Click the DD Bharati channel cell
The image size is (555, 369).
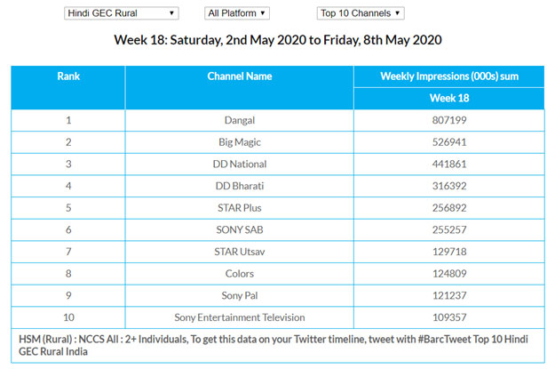(x=239, y=185)
